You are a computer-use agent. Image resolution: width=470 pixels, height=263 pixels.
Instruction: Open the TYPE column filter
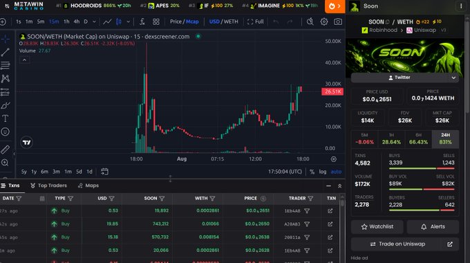[x=70, y=198]
